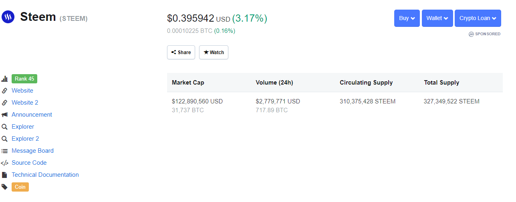Expand the Wallet dropdown menu
Screen dimensions: 516x202
pos(437,18)
